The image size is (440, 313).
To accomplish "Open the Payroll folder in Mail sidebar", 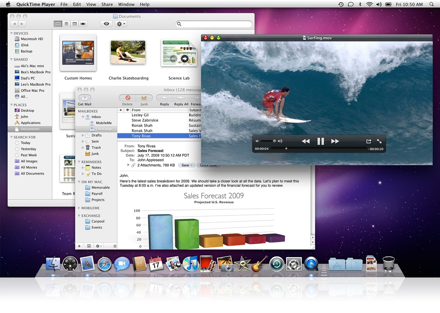I will pos(94,194).
